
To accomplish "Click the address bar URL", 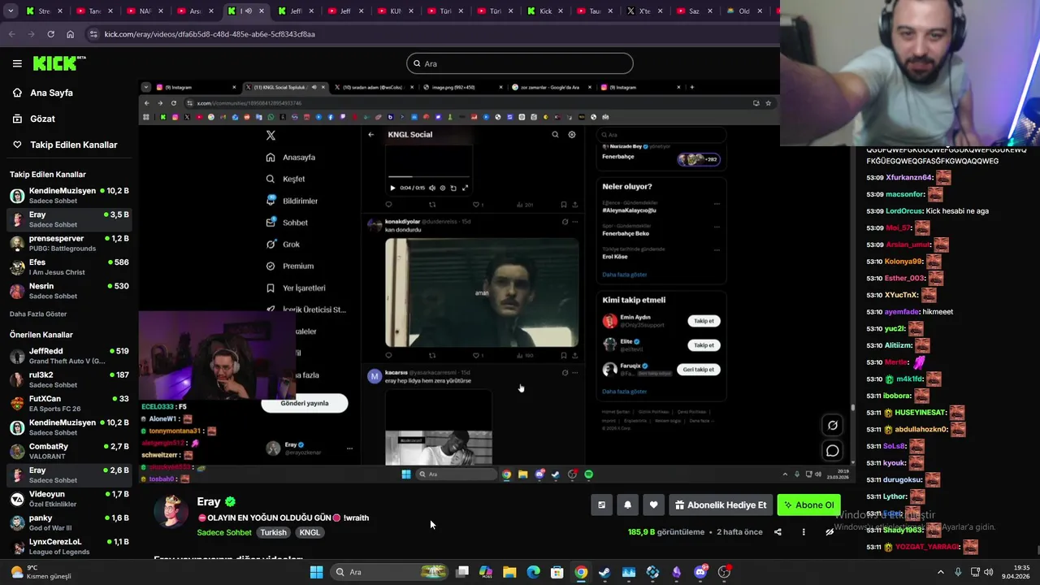I will [210, 34].
